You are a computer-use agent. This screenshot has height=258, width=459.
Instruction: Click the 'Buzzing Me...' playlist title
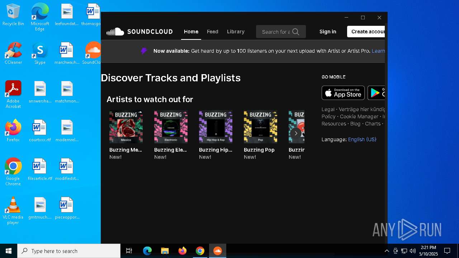pyautogui.click(x=126, y=150)
